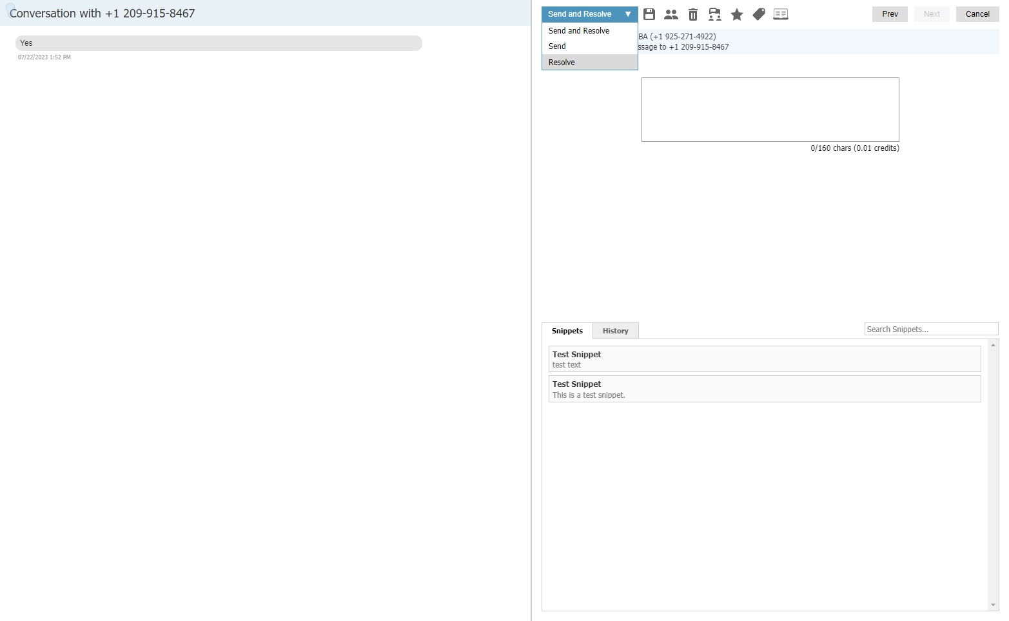Click the Next button
Image resolution: width=1009 pixels, height=621 pixels.
click(x=932, y=14)
